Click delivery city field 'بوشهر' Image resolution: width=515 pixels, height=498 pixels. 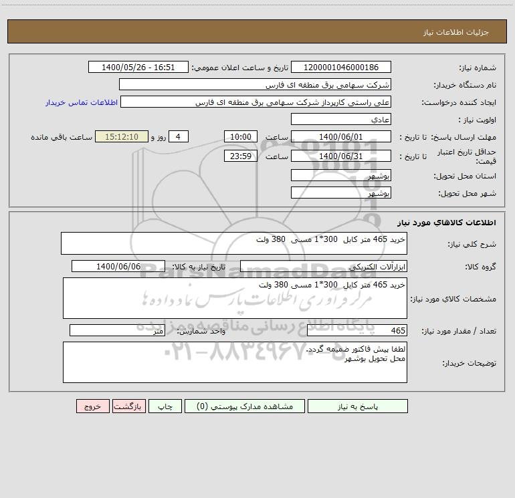(x=341, y=193)
